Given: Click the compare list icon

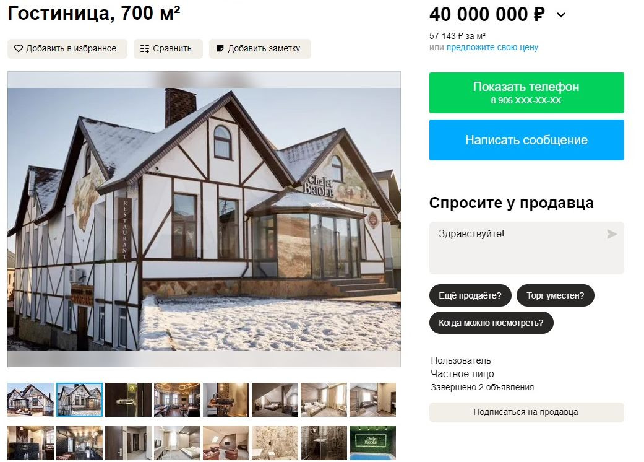Looking at the screenshot, I should click(x=145, y=48).
